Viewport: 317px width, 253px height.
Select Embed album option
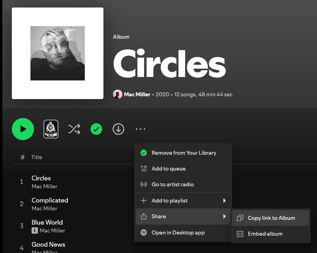[x=270, y=234]
